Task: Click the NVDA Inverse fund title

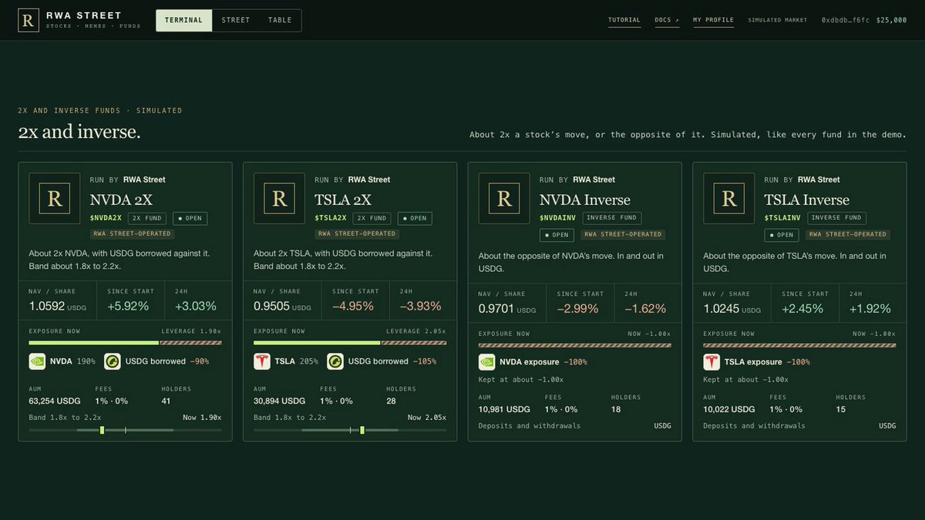Action: 585,200
